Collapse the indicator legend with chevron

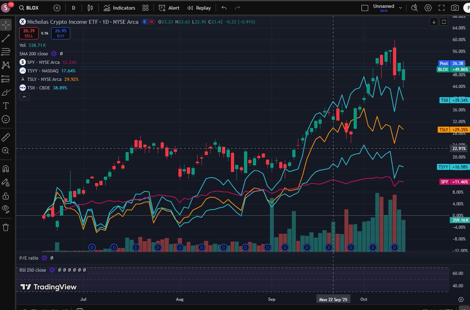point(24,96)
